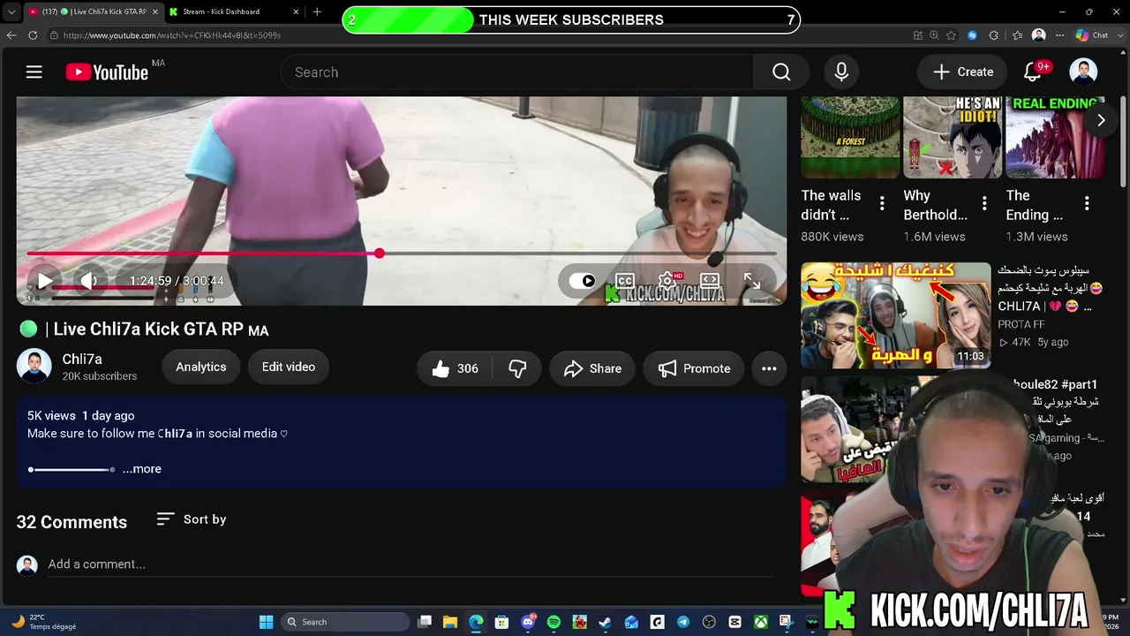1130x636 pixels.
Task: Show next related shorts with the arrow
Action: (x=1101, y=120)
